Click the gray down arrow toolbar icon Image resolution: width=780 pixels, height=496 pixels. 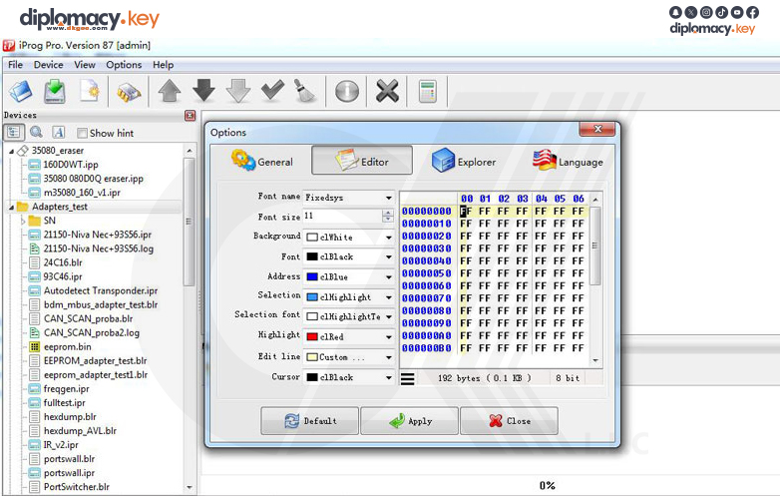pos(238,91)
